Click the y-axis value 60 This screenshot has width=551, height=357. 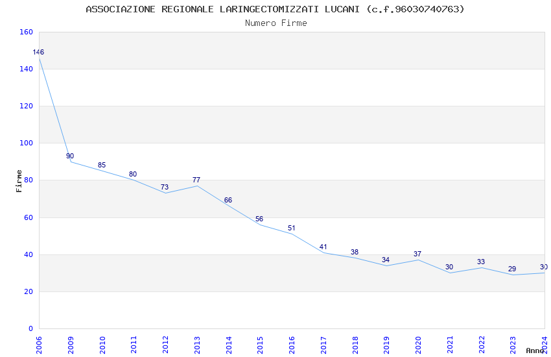coord(29,217)
